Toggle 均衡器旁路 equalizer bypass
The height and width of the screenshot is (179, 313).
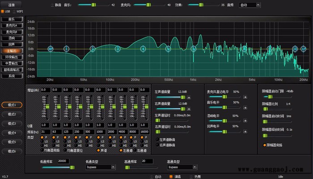coord(42,150)
